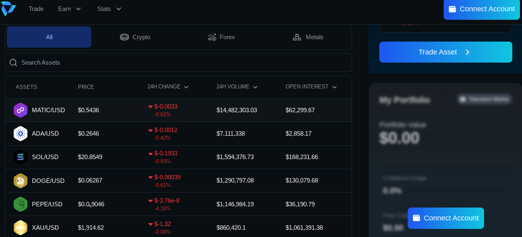Click the search magnifier icon

tap(13, 63)
